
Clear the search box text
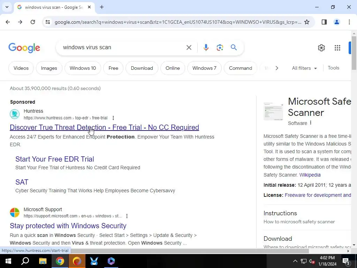(189, 47)
